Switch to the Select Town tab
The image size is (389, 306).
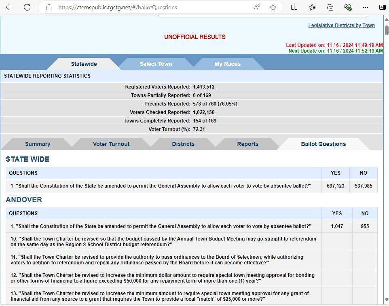[x=156, y=63]
